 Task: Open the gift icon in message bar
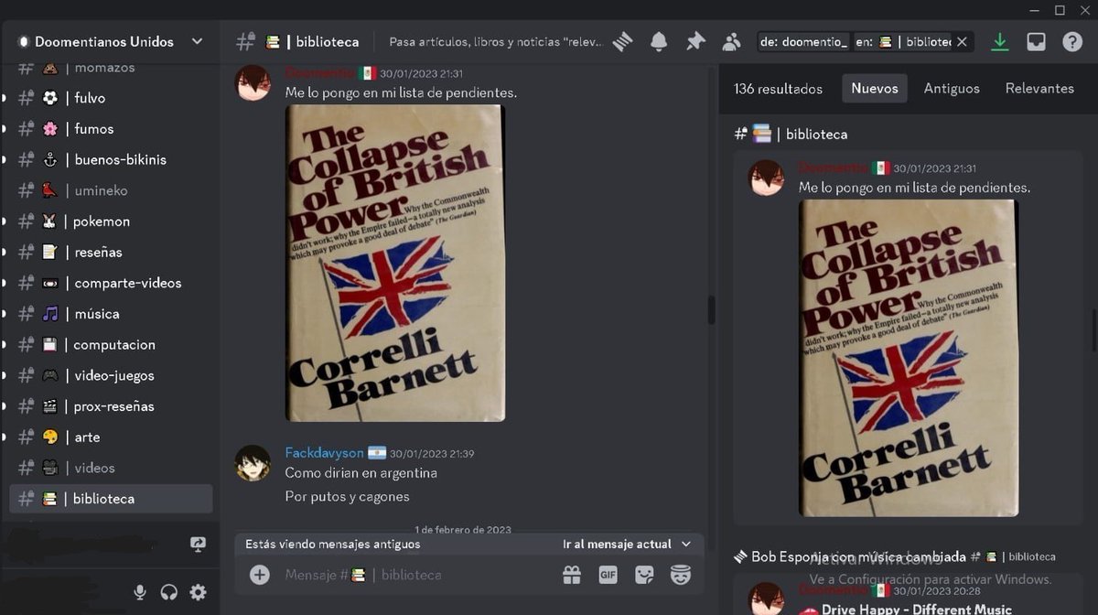[x=572, y=575]
